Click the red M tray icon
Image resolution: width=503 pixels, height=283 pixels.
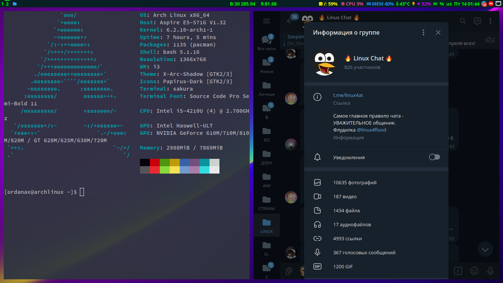click(491, 4)
